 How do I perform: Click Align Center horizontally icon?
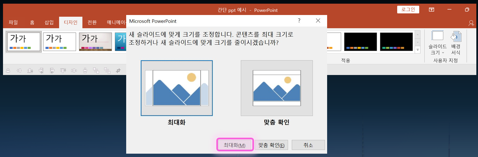(8, 71)
